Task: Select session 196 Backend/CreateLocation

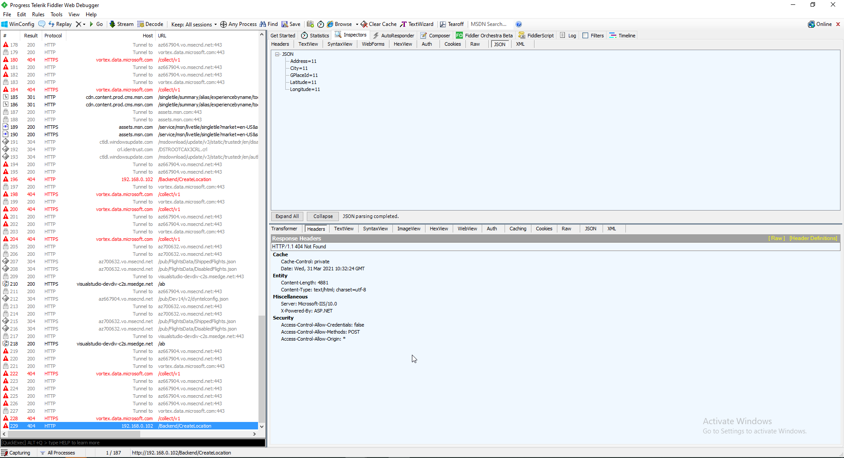Action: 130,179
